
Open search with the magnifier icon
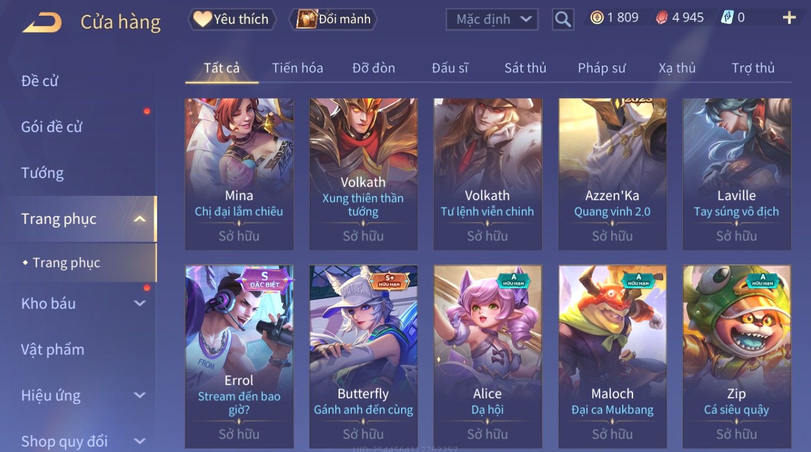click(563, 19)
